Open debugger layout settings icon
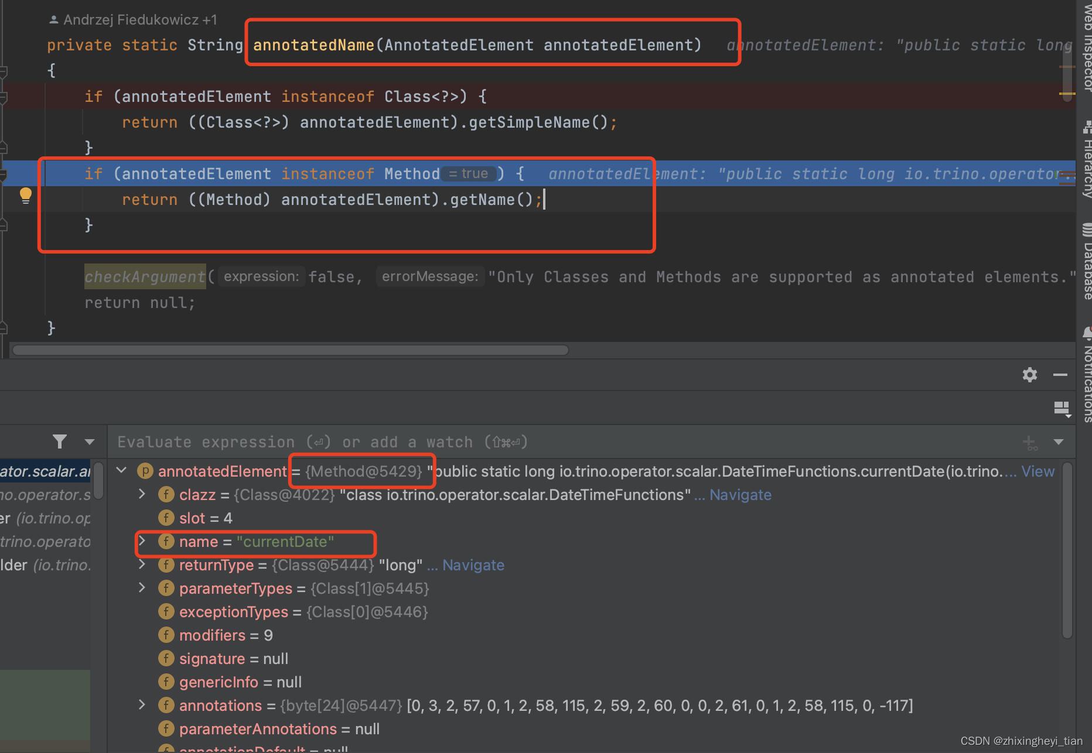The width and height of the screenshot is (1092, 753). tap(1062, 409)
